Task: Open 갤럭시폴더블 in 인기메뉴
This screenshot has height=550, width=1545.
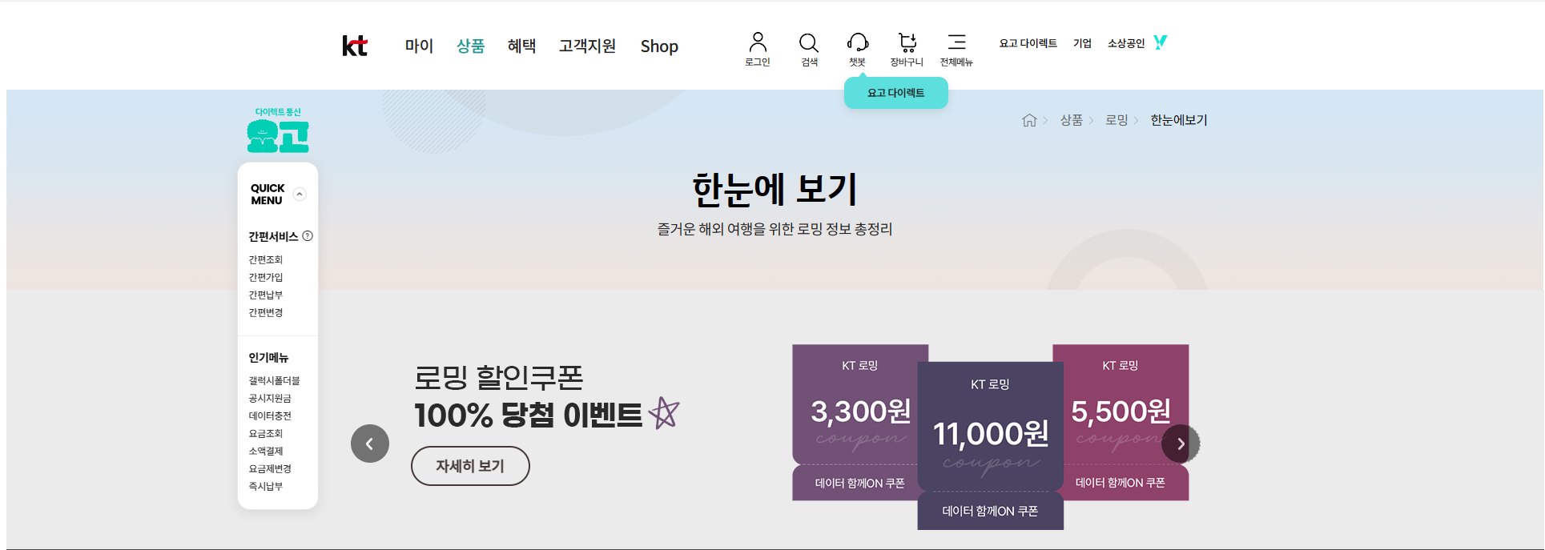Action: click(274, 380)
